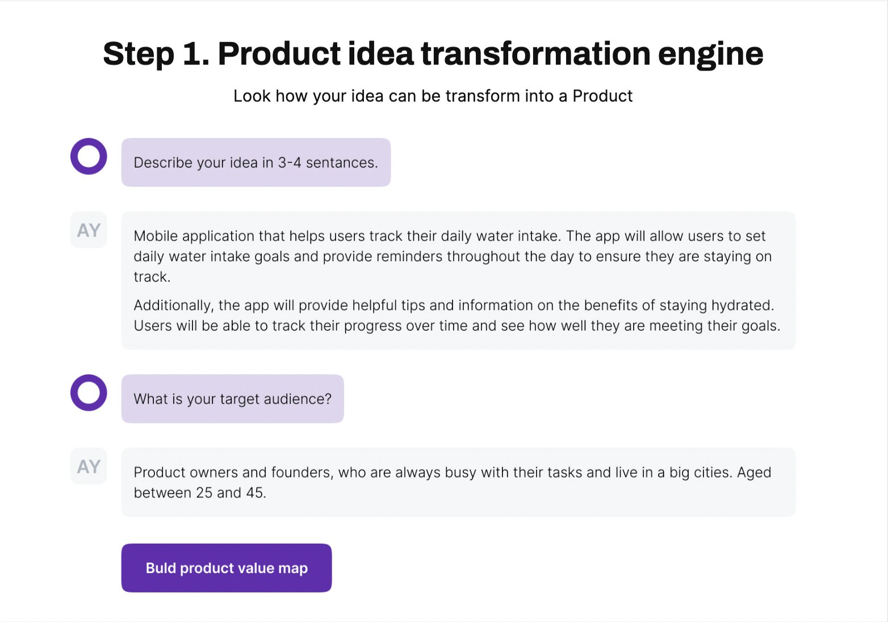
Task: Click the word "engine" in the main heading
Action: tap(710, 53)
